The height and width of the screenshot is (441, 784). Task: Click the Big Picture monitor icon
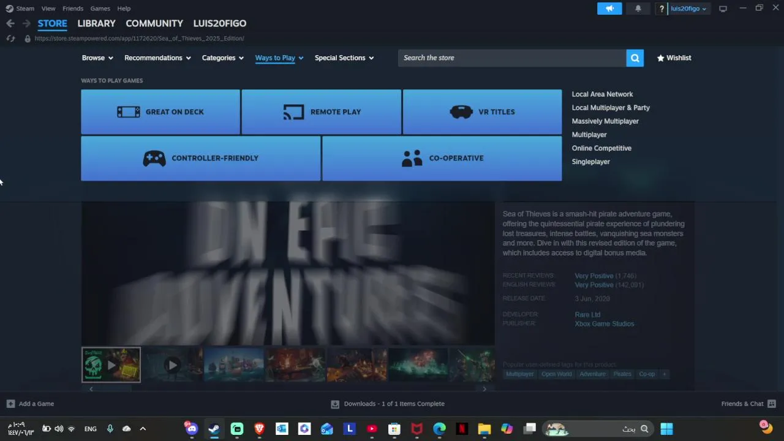click(723, 9)
